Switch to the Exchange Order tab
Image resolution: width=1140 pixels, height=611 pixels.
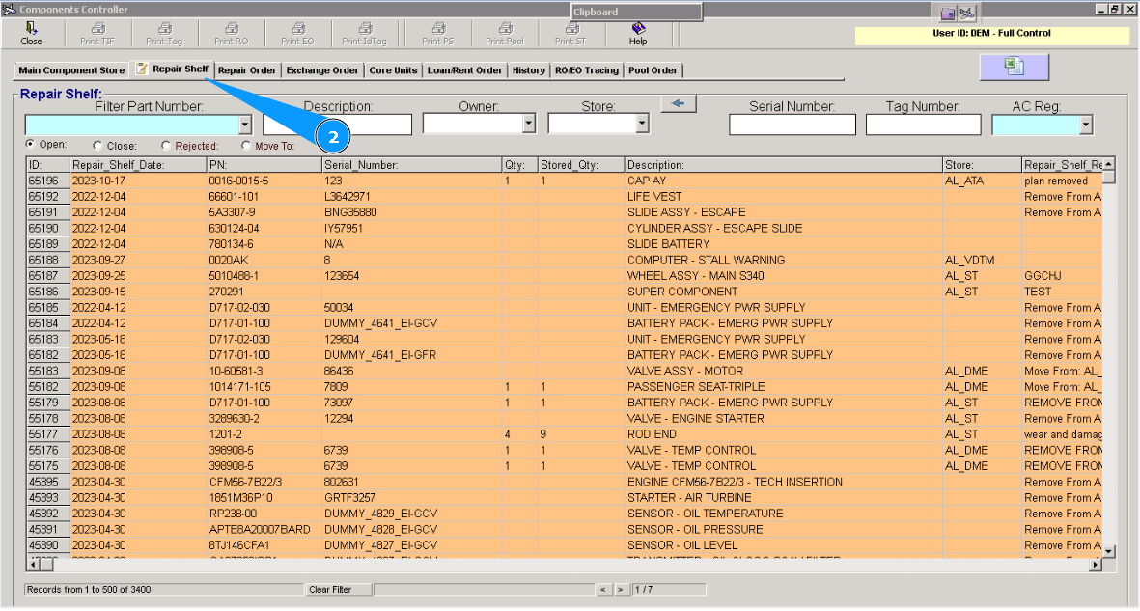click(322, 69)
